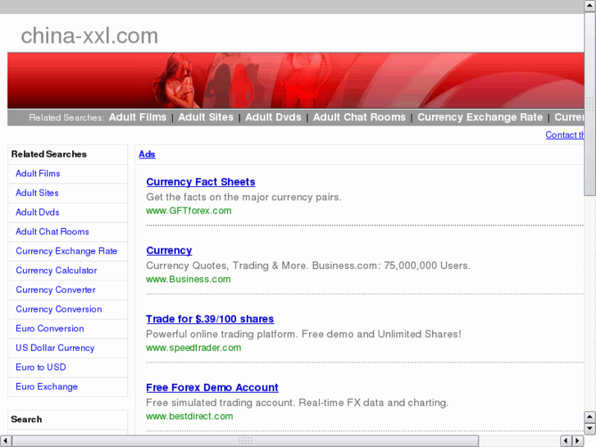Open Currency Exchange Rate sidebar link

(x=66, y=251)
